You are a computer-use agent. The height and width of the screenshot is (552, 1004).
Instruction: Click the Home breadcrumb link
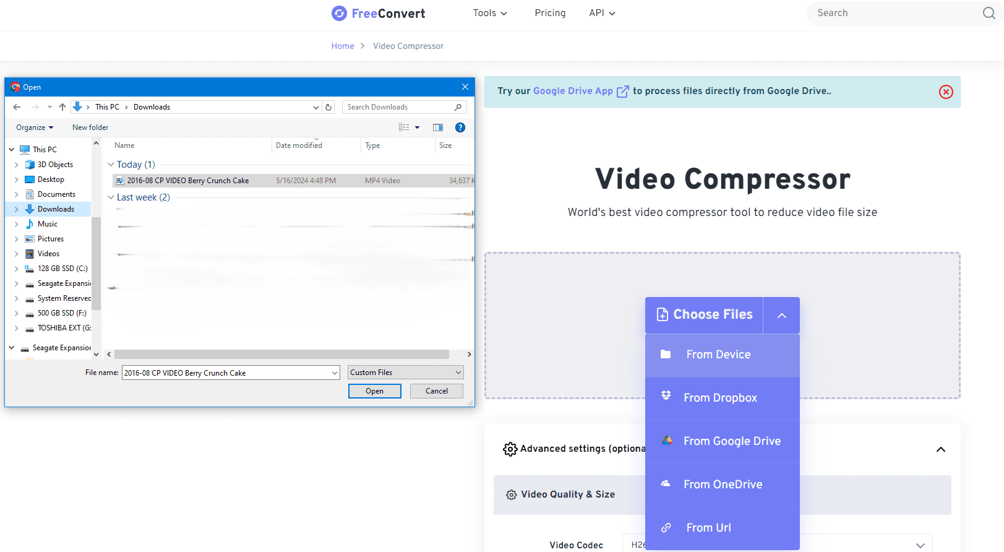click(x=342, y=46)
